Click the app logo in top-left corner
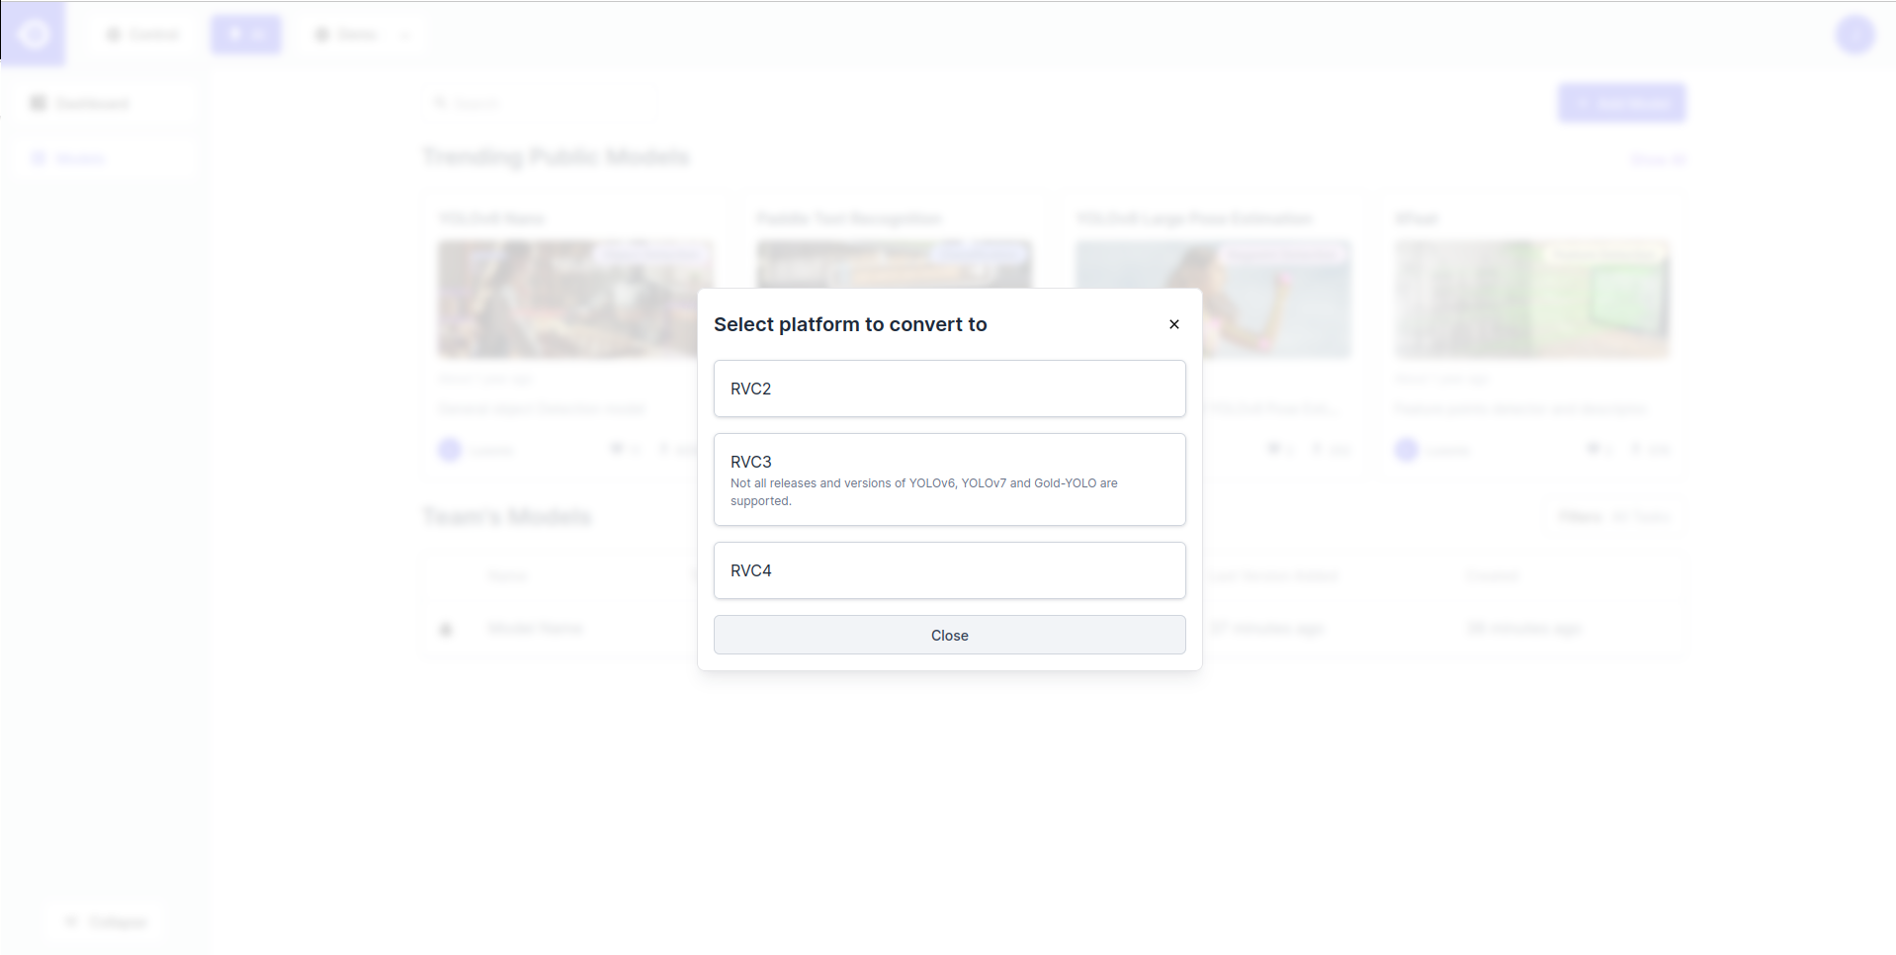This screenshot has width=1896, height=955. click(34, 35)
